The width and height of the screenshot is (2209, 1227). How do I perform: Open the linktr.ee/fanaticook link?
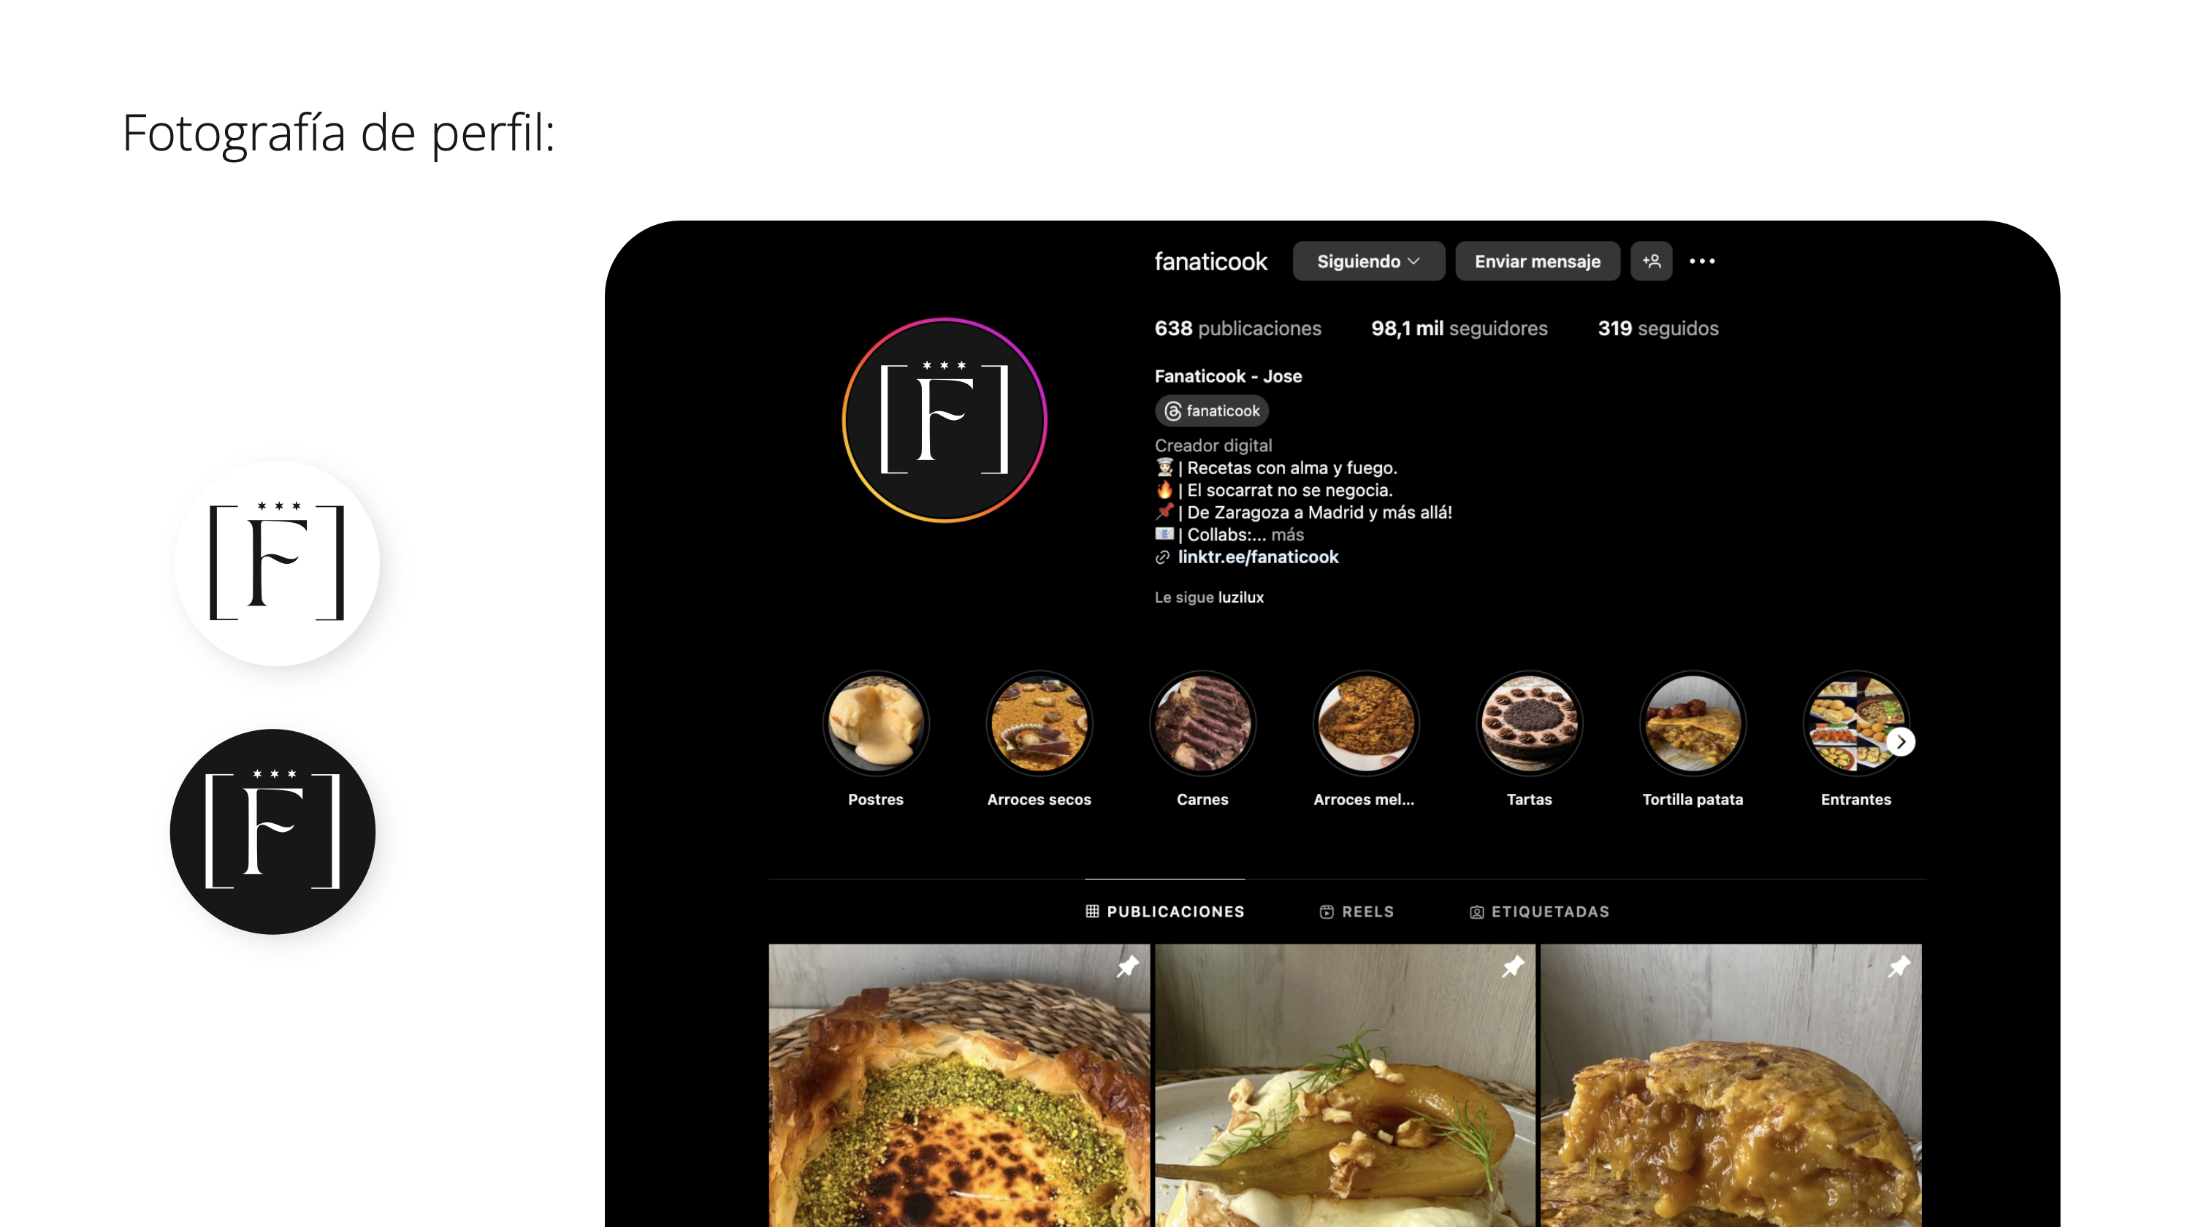pyautogui.click(x=1258, y=557)
